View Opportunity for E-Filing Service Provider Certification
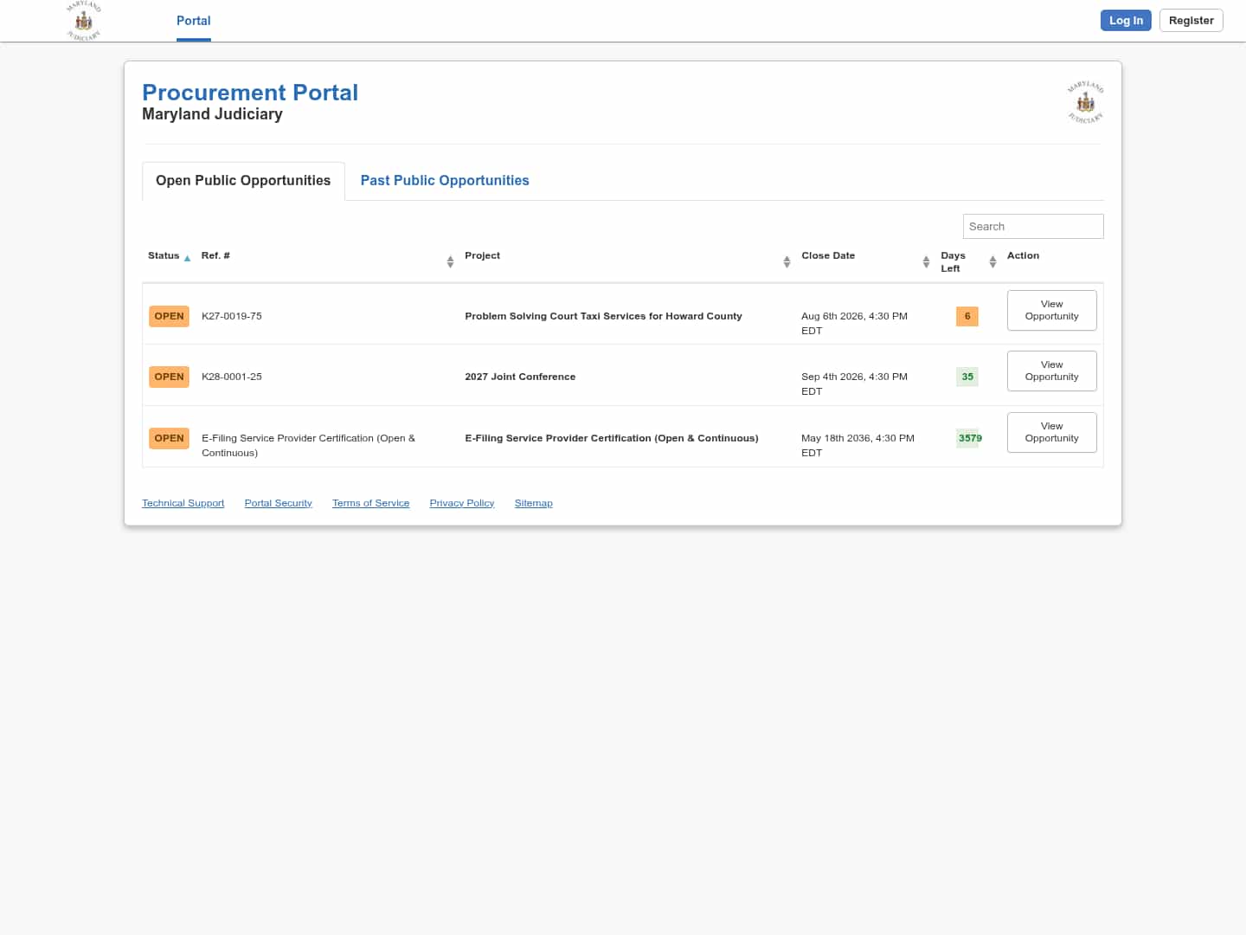1246x935 pixels. pyautogui.click(x=1051, y=432)
